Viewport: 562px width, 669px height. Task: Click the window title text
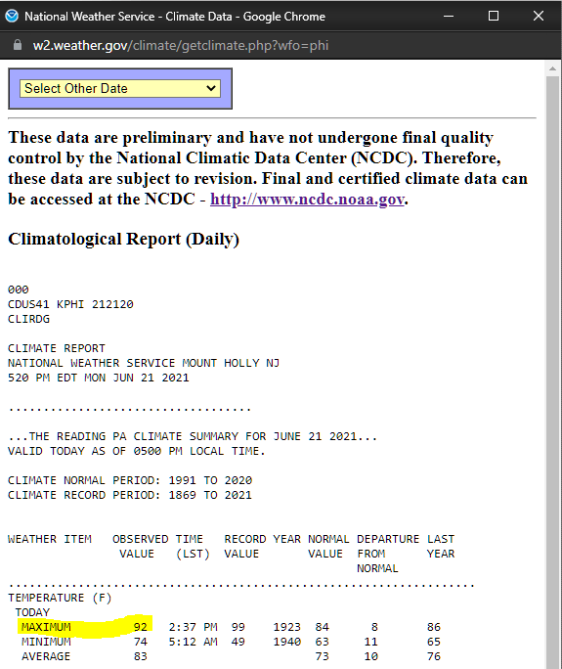click(x=175, y=17)
